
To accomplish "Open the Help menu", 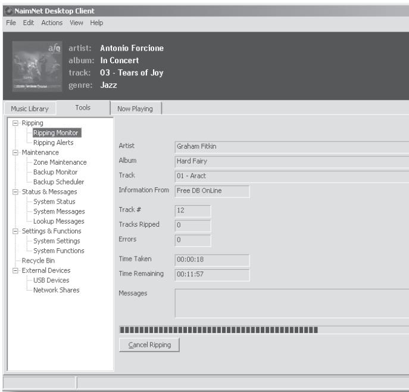I will coord(97,23).
